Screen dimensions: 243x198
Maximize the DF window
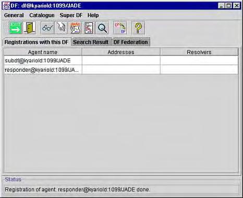click(228, 6)
